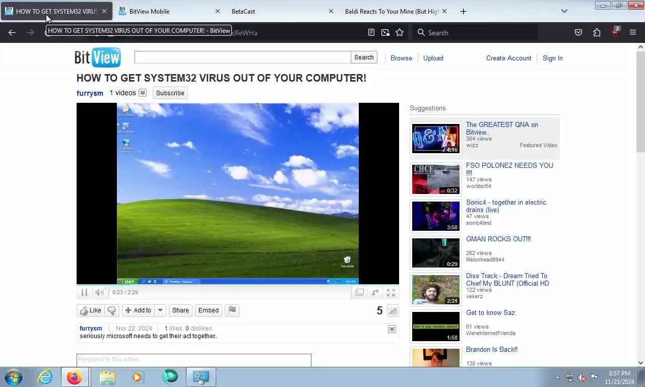Show hidden tray icons arrow
645x387 pixels.
[x=557, y=377]
